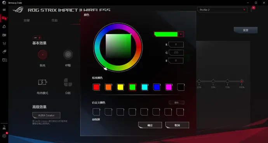This screenshot has height=143, width=268.
Task: Expand the Profile 2 dropdown
Action: click(222, 10)
